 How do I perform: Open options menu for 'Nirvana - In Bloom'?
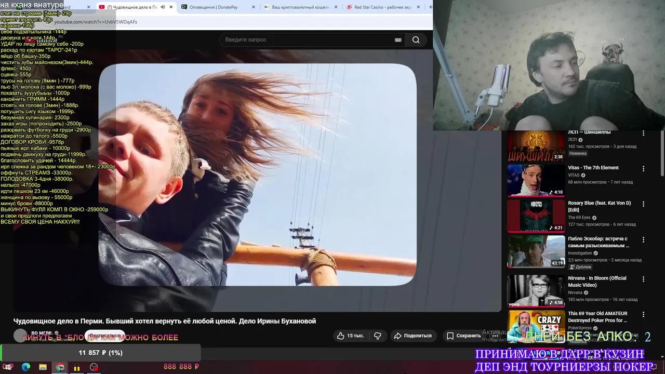click(x=643, y=279)
